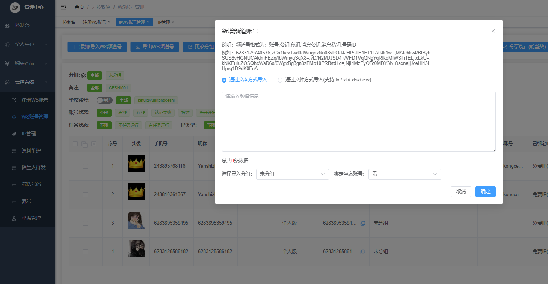
Task: Click the 取消 button
Action: 461,191
